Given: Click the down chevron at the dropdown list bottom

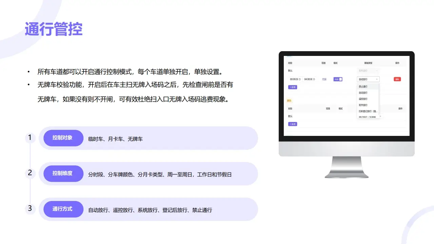Looking at the screenshot, I should [380, 116].
